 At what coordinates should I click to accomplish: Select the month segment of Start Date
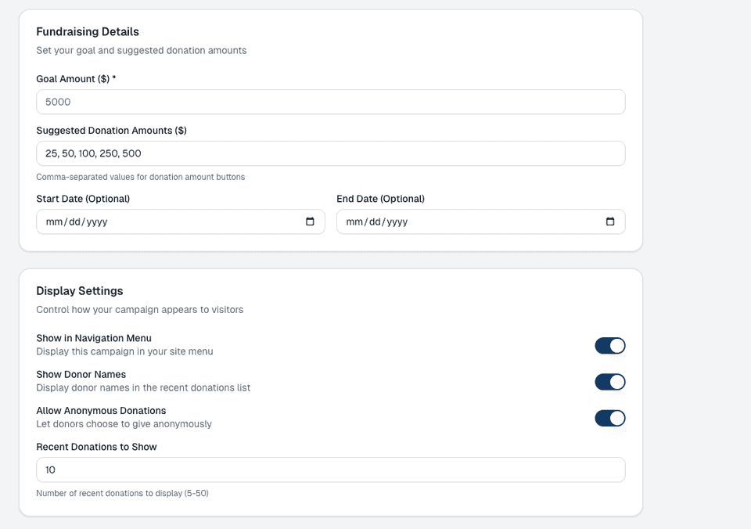pyautogui.click(x=54, y=222)
